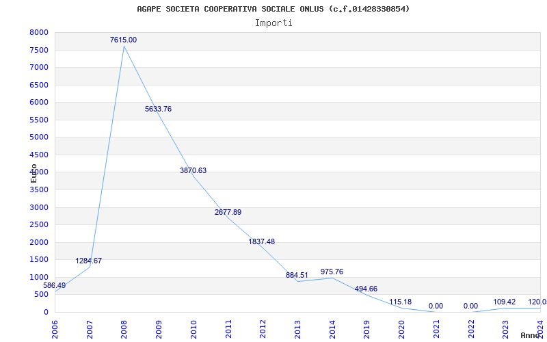Click the x-axis year 2009
The width and height of the screenshot is (547, 342).
[159, 330]
